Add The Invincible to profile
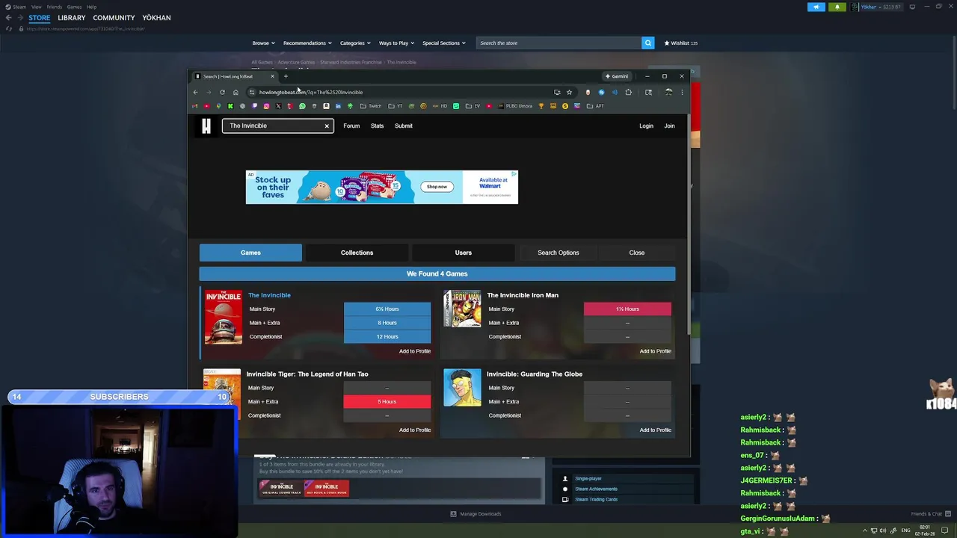Screen dimensions: 957x538 415,351
